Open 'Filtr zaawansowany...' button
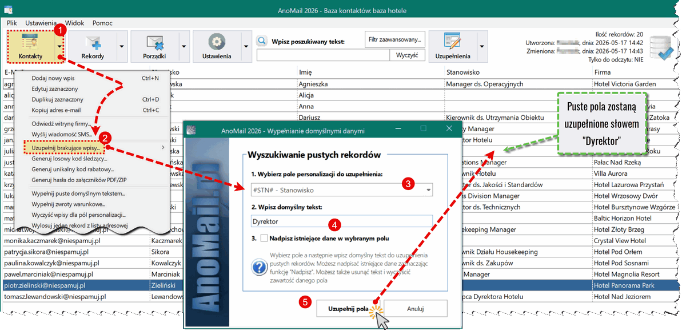 395,39
